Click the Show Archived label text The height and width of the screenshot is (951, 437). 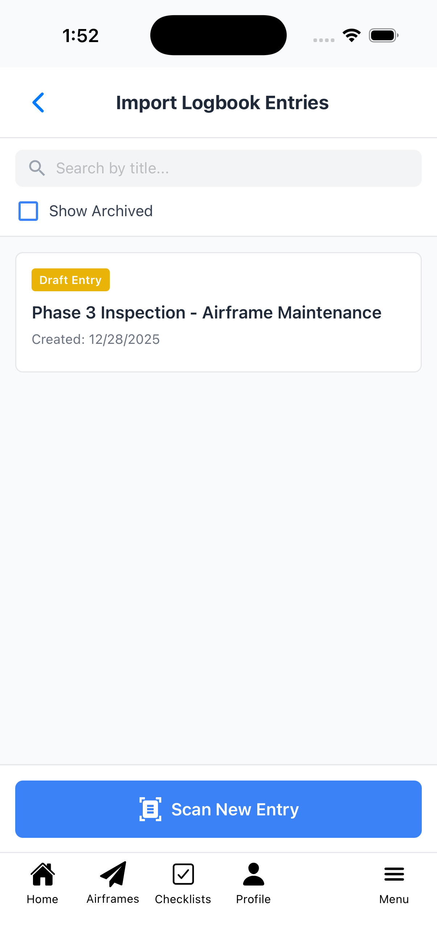tap(101, 211)
